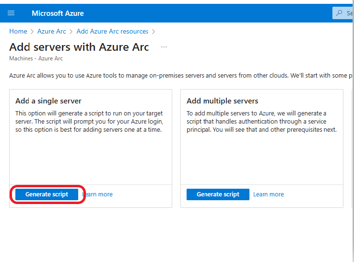
Task: Open Learn more for single server
Action: pos(97,194)
